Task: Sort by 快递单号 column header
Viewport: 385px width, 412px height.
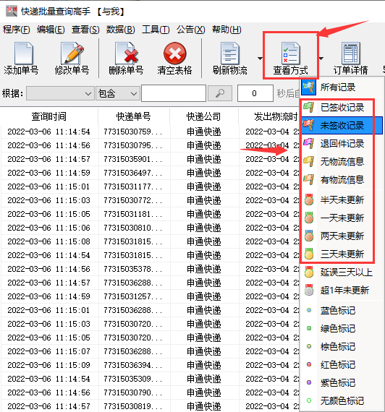Action: (x=134, y=116)
